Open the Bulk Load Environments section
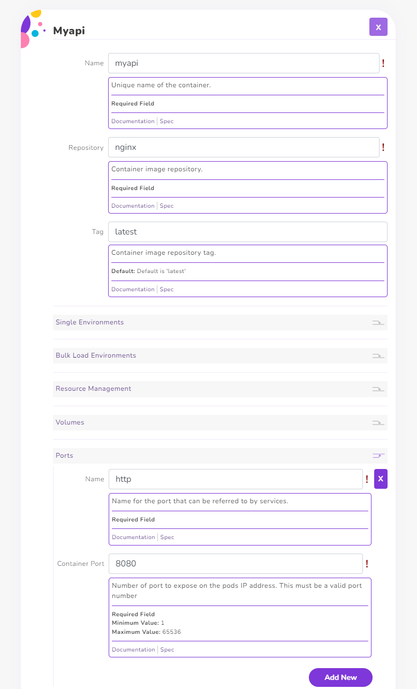This screenshot has width=417, height=689. (220, 355)
